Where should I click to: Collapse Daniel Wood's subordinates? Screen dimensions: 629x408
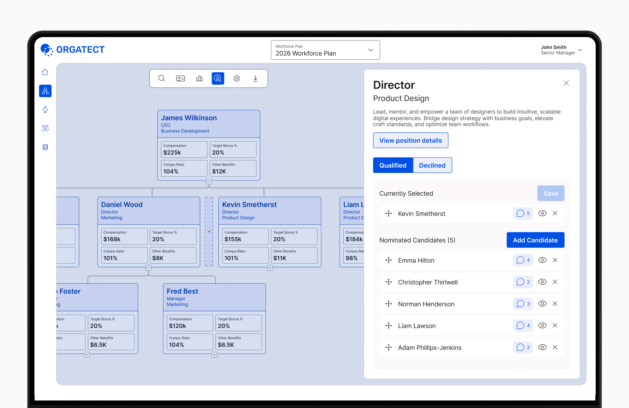pos(149,268)
